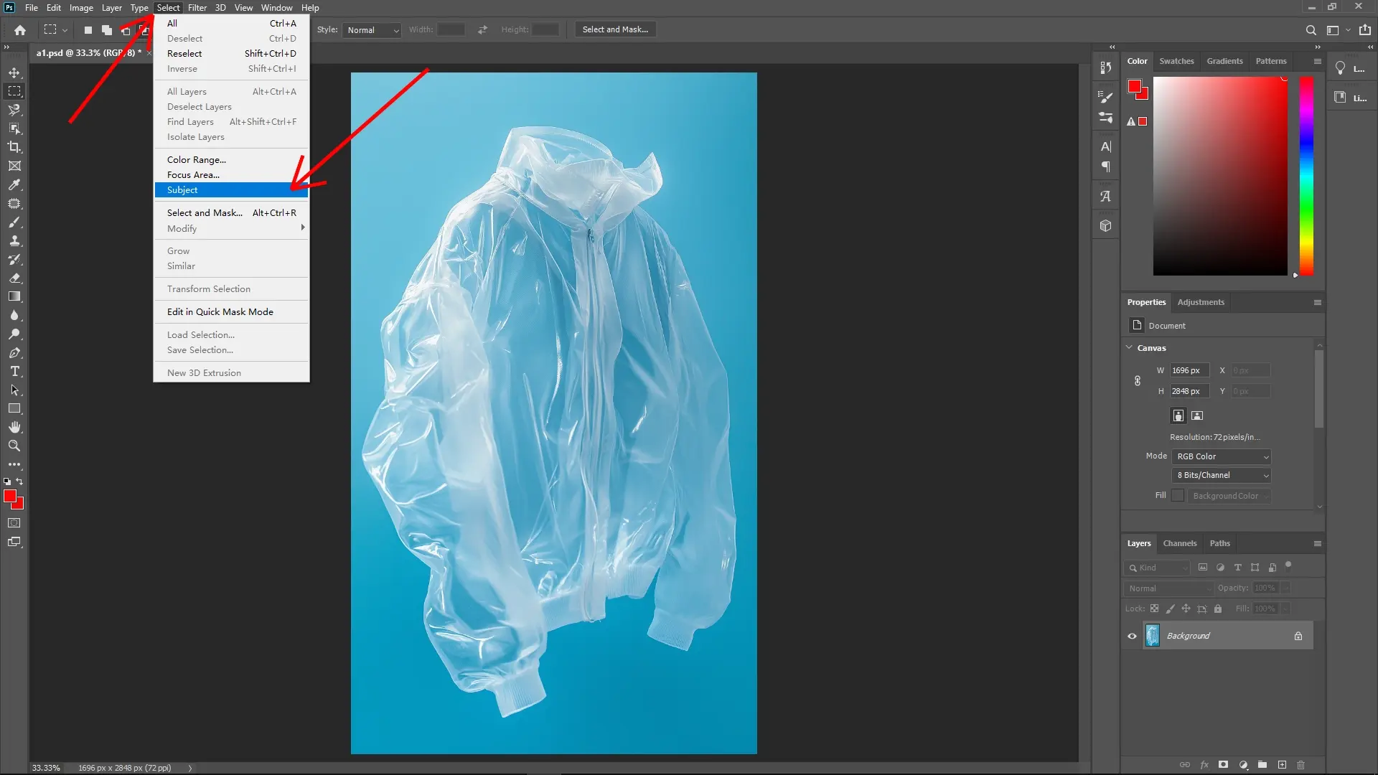Select the Brush tool

pyautogui.click(x=14, y=222)
